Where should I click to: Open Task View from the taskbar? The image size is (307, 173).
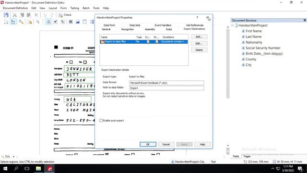click(27, 169)
